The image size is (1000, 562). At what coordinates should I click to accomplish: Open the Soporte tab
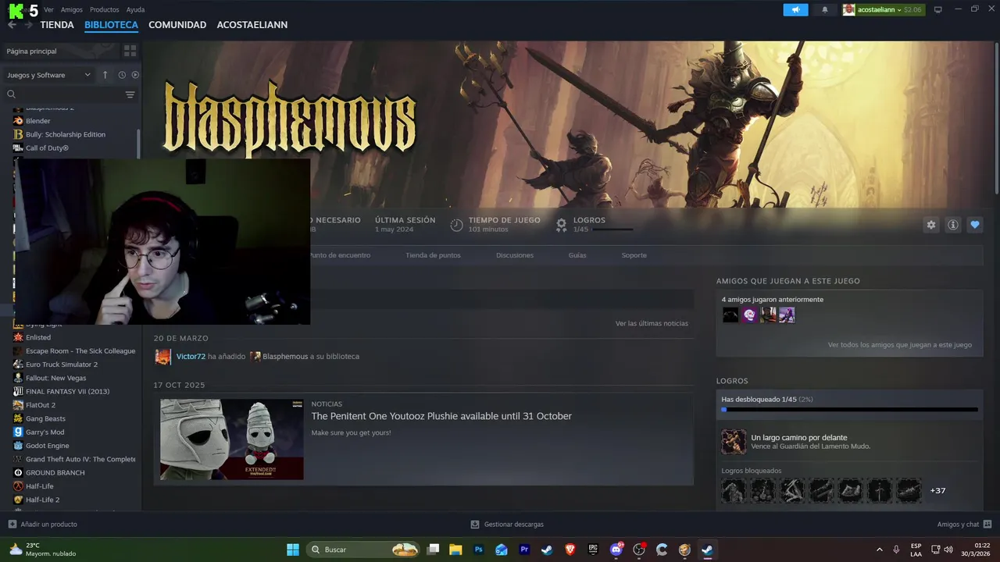pyautogui.click(x=634, y=255)
